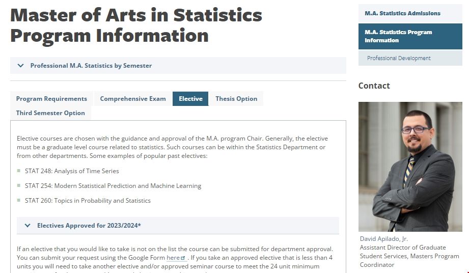This screenshot has width=469, height=273.
Task: Open the Google Form 'here' link
Action: coord(173,258)
